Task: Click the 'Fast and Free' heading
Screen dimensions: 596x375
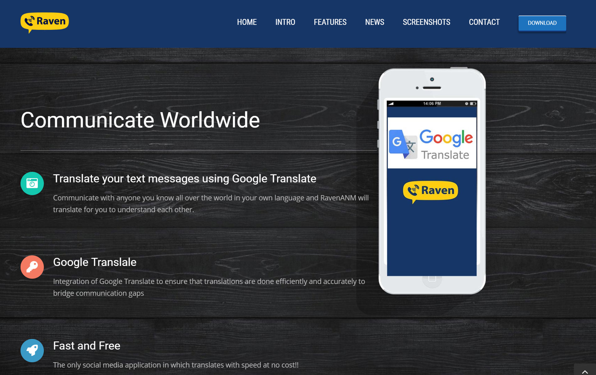Action: point(86,346)
